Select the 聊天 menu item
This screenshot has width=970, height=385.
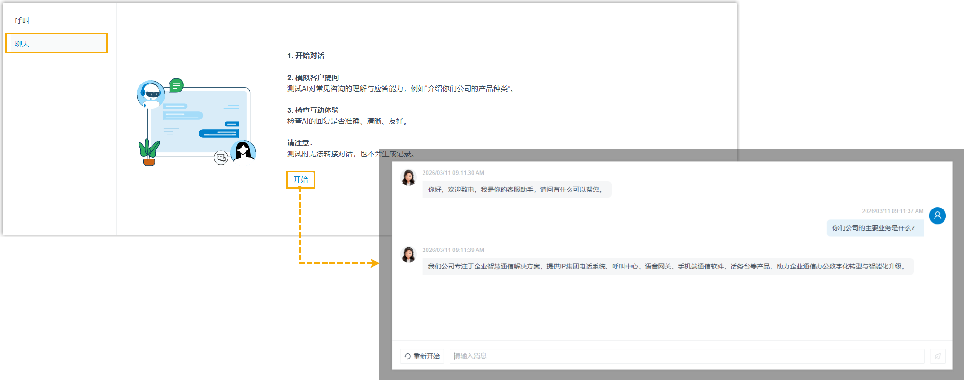coord(22,43)
